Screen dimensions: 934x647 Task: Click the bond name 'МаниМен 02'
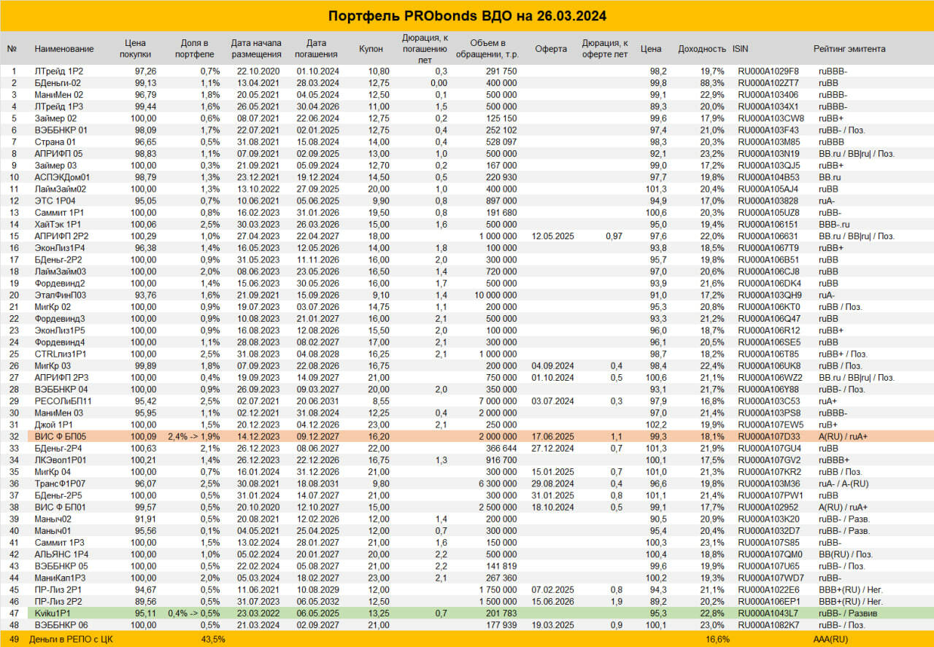pos(58,95)
